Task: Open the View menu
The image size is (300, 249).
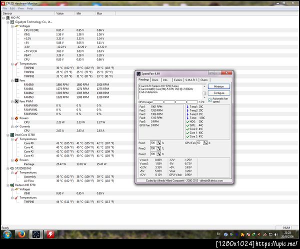Action: tap(20, 8)
